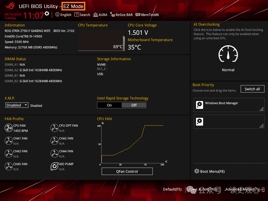
Task: Click the USB: storage label
Action: tap(100, 74)
